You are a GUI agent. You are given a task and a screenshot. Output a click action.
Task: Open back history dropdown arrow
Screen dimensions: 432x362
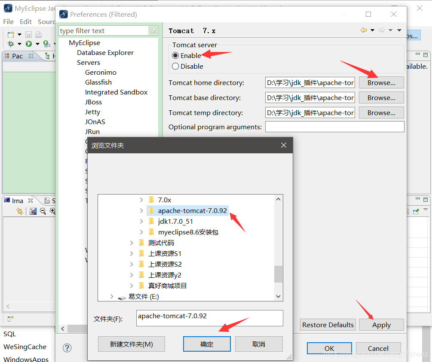click(x=372, y=30)
